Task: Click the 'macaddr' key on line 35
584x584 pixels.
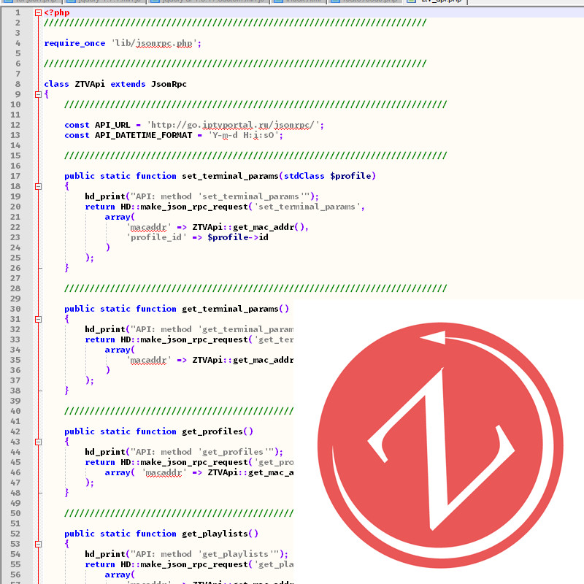Action: click(149, 360)
